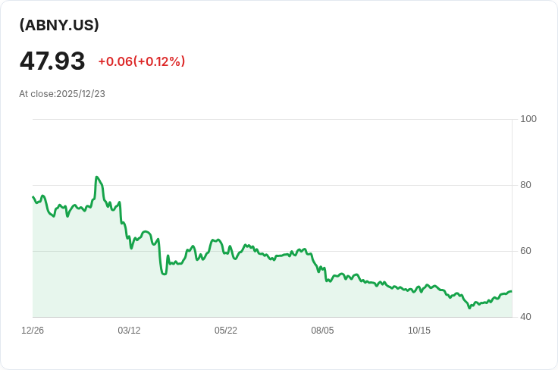Click the left starting point of the price line
The width and height of the screenshot is (558, 370).
33,196
